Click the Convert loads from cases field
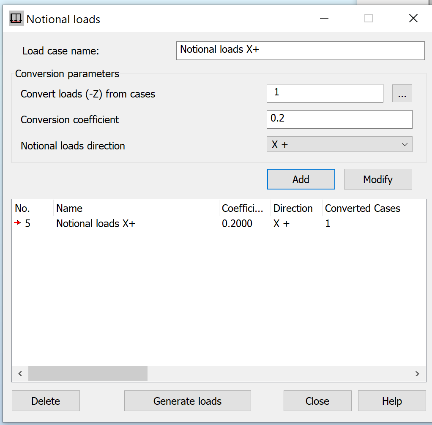This screenshot has height=425, width=432. (325, 93)
